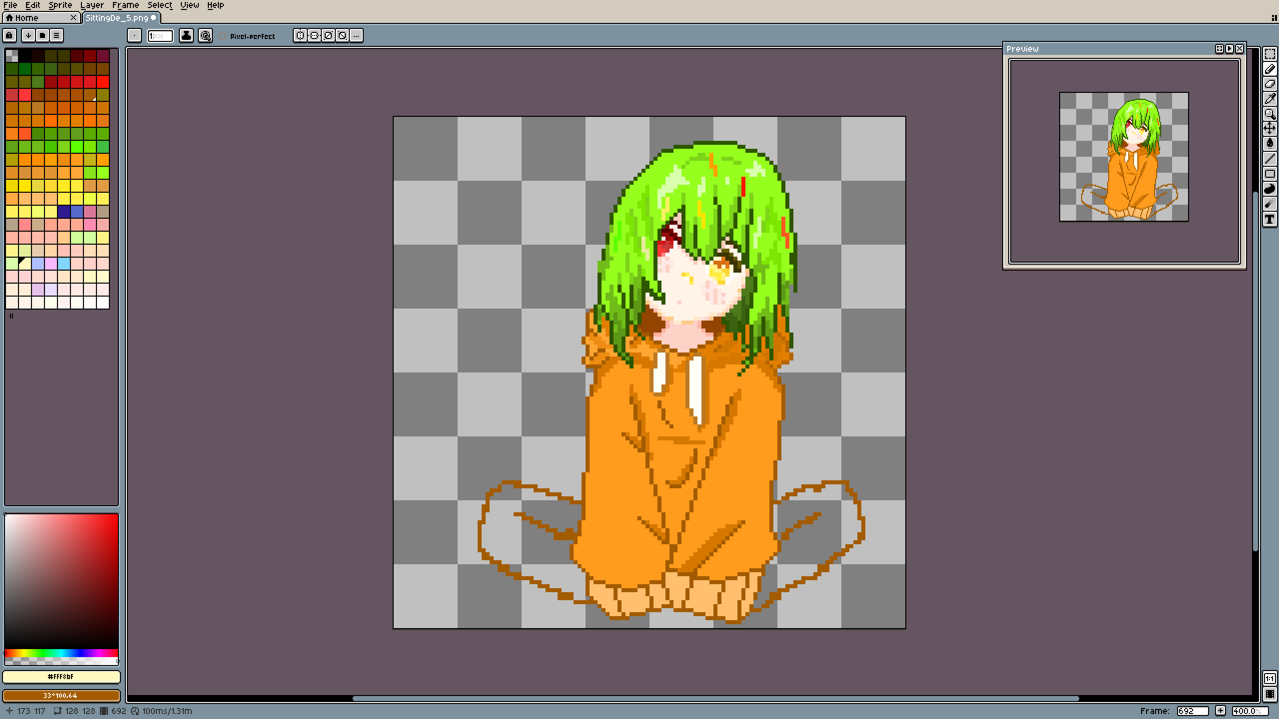The image size is (1279, 719).
Task: Select the white swatch at palette bottom-right
Action: [x=103, y=303]
